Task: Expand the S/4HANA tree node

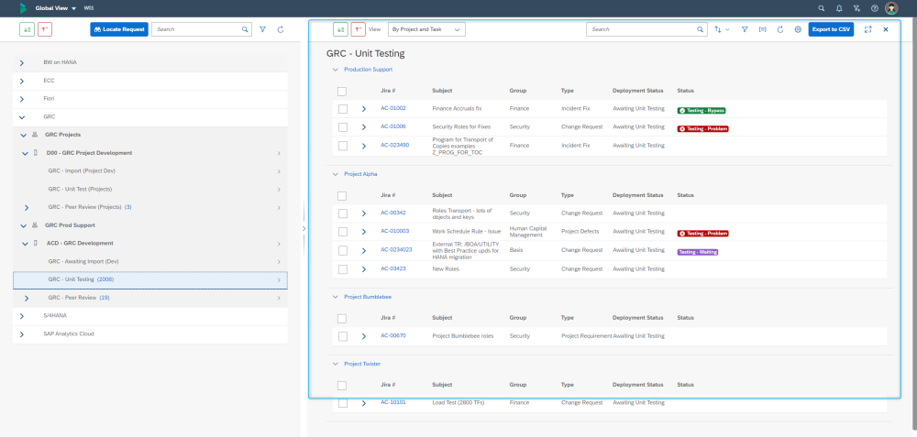Action: [x=22, y=315]
